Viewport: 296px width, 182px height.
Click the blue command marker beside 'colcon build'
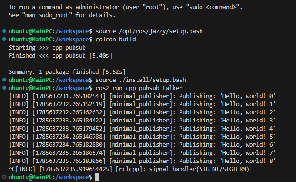(x=4, y=39)
